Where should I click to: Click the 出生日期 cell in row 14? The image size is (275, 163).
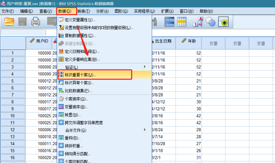pyautogui.click(x=163, y=144)
